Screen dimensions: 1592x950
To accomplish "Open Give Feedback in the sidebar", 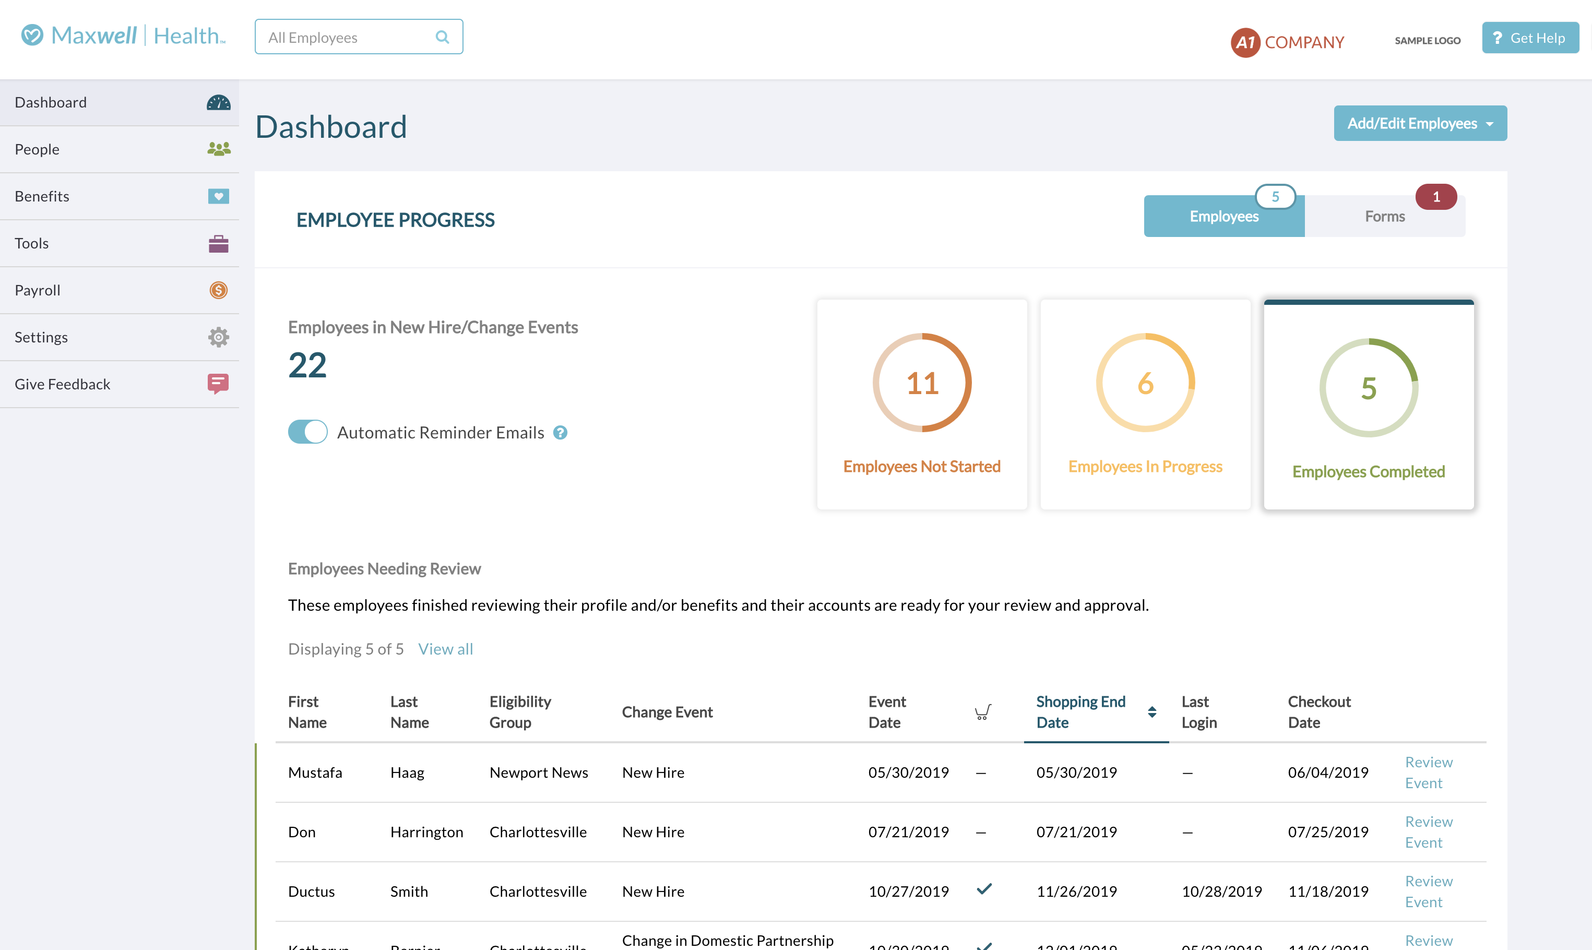I will (x=120, y=384).
